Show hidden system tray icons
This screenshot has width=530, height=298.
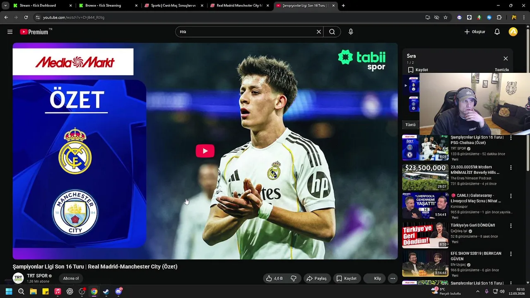coord(477,291)
